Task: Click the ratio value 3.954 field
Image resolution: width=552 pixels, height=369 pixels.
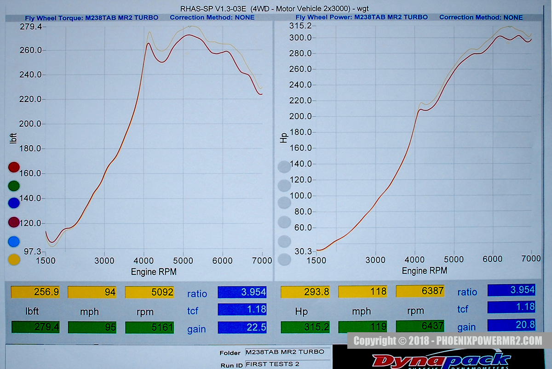Action: coord(242,292)
